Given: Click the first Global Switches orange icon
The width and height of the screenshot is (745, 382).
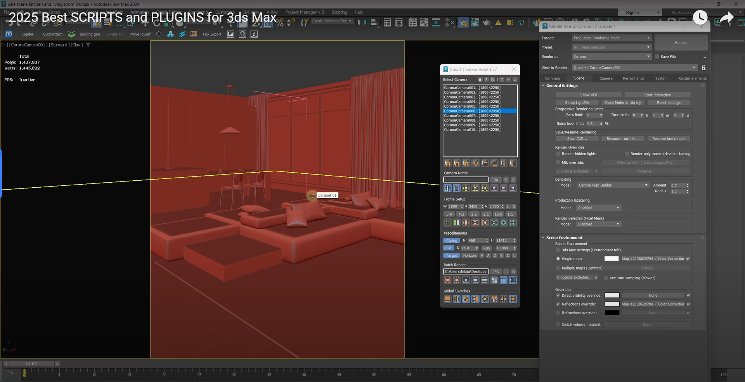Looking at the screenshot, I should tap(447, 299).
